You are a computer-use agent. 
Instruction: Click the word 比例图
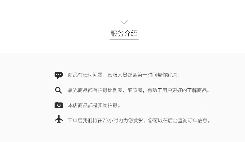click(x=115, y=90)
